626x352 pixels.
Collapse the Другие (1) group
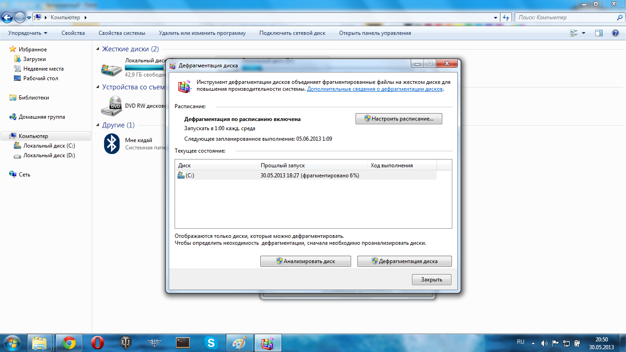(98, 125)
